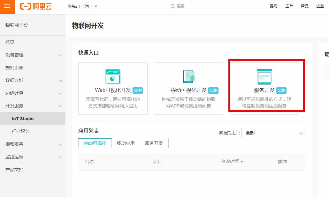Click the 项目 column header
This screenshot has width=329, height=197.
[x=157, y=162]
